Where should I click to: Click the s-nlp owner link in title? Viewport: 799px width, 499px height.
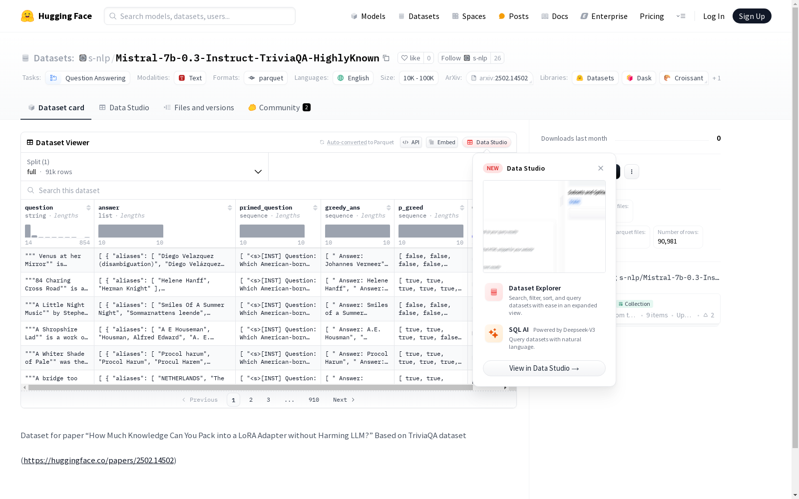pyautogui.click(x=99, y=58)
